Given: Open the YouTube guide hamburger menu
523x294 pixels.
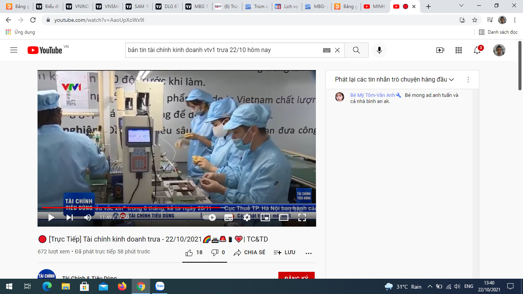Looking at the screenshot, I should coord(14,50).
